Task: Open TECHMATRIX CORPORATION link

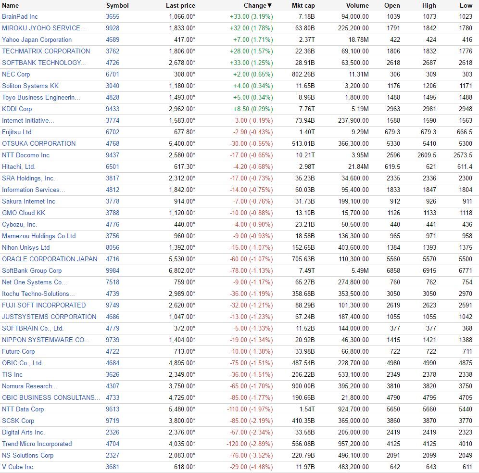Action: coord(46,51)
